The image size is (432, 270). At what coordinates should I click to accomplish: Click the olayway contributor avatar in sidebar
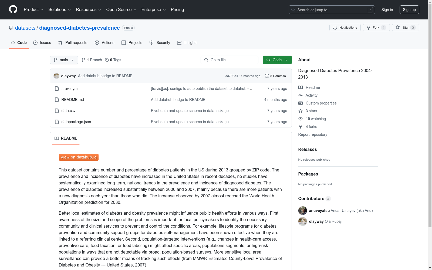[x=303, y=221]
